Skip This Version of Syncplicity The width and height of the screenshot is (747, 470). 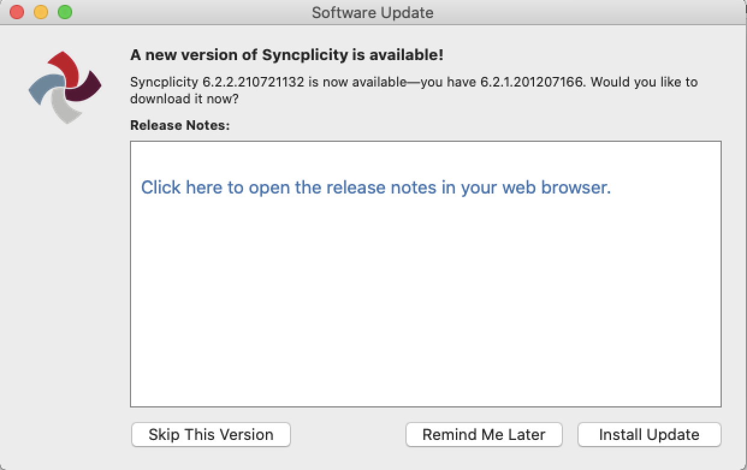tap(211, 435)
